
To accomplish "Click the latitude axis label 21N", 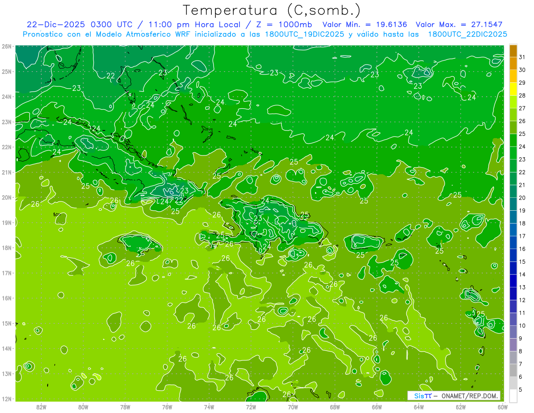I will [6, 172].
